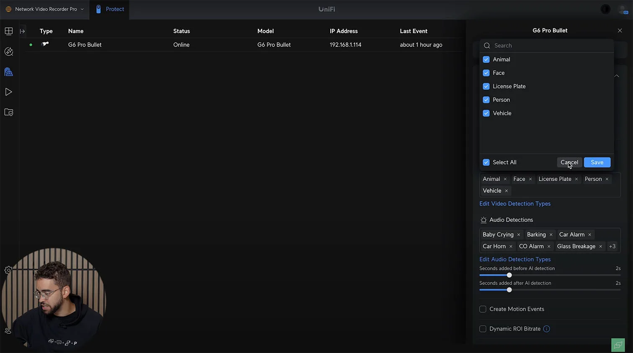The height and width of the screenshot is (353, 633).
Task: Save the detection type selection
Action: coord(597,162)
